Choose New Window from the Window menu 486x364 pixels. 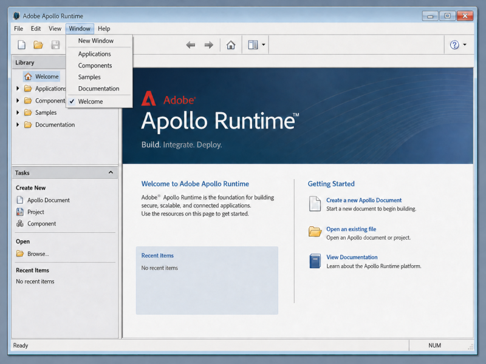(100, 41)
